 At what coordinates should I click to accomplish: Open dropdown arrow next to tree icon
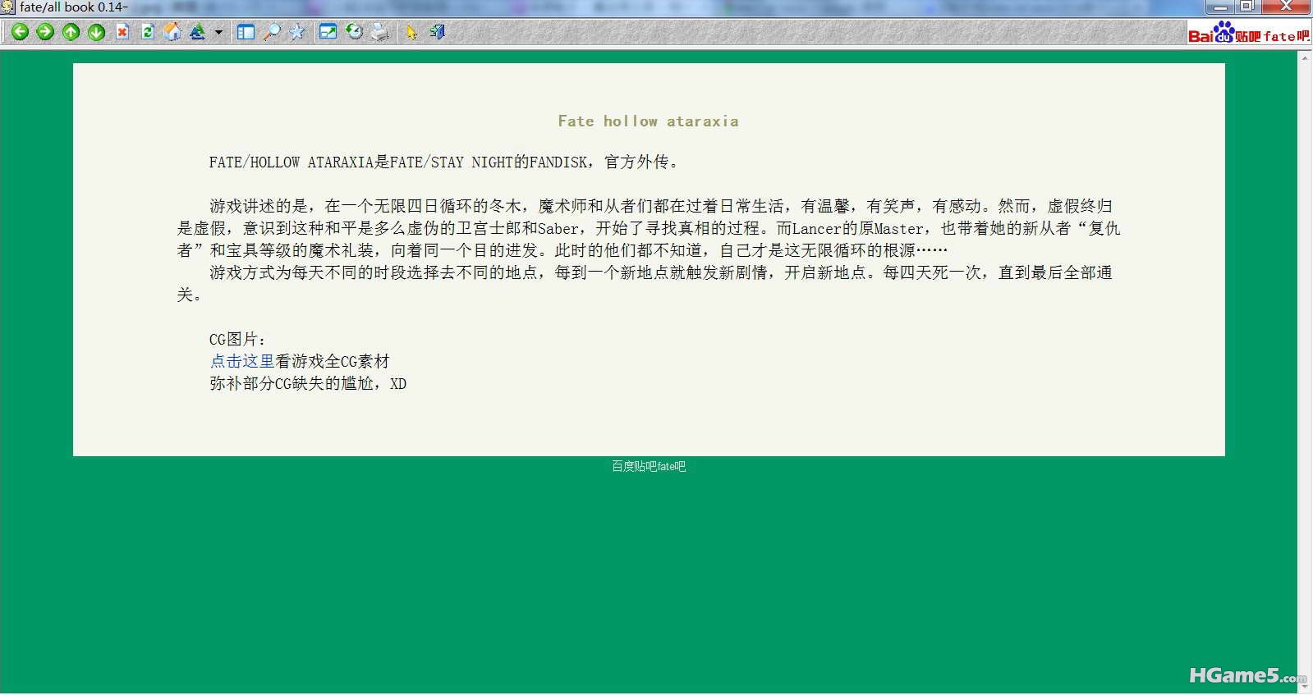pyautogui.click(x=218, y=33)
